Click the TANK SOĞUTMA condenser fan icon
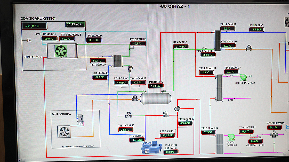Image resolution: width=289 pixels, height=162 pixels. click(x=63, y=132)
